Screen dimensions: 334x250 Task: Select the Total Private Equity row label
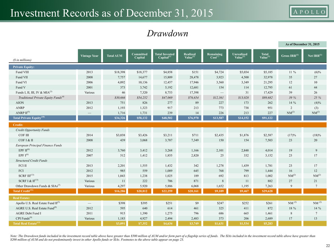(29, 118)
